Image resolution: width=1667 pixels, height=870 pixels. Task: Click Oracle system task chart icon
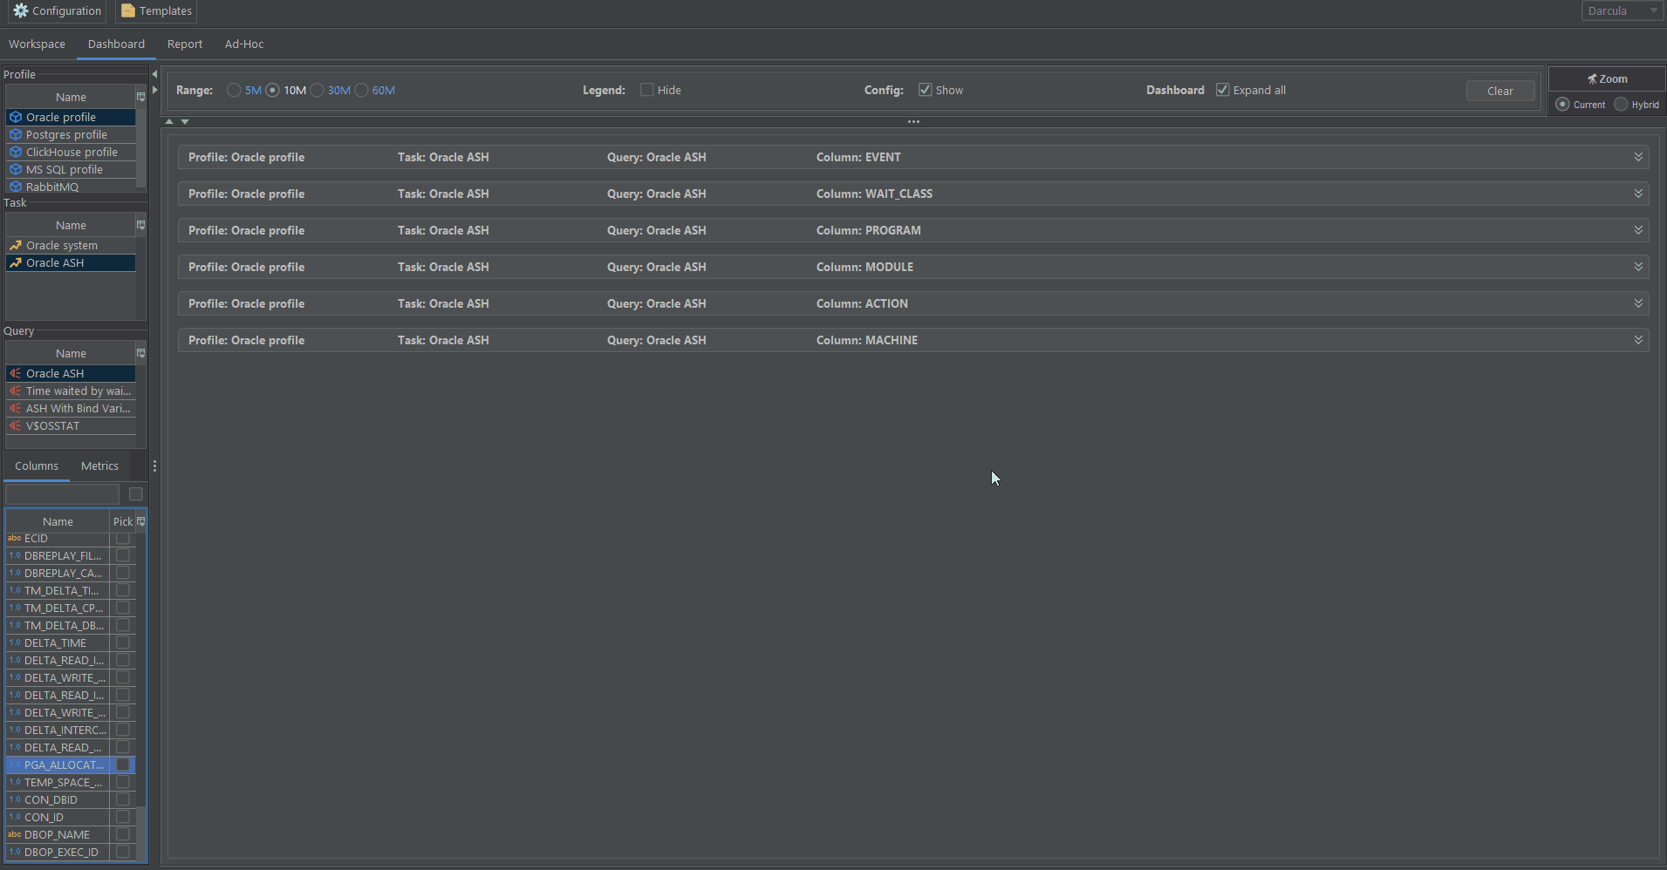coord(16,245)
